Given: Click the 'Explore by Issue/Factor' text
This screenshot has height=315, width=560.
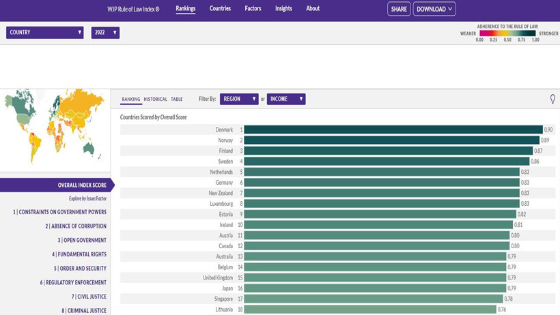Looking at the screenshot, I should [87, 198].
